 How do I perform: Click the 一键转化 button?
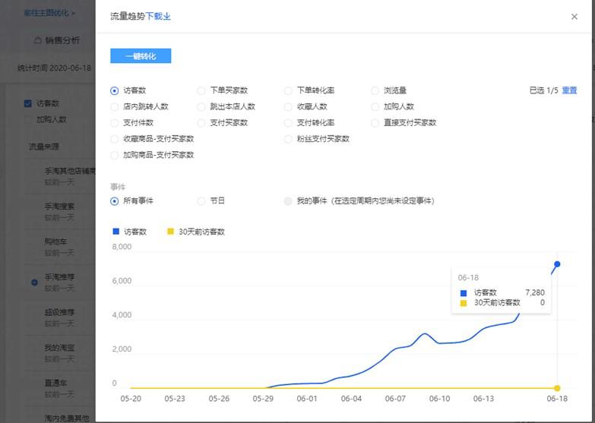coord(141,55)
